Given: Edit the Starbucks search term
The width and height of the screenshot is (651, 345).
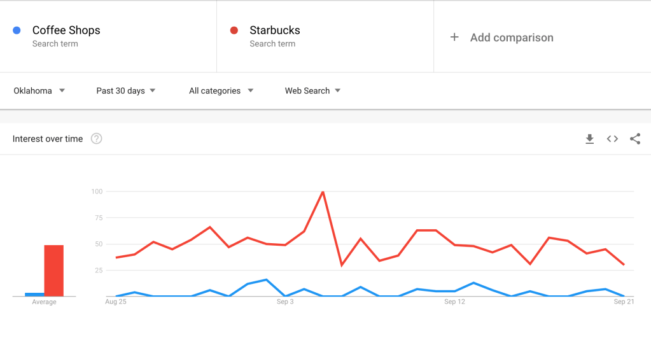Looking at the screenshot, I should [x=275, y=31].
